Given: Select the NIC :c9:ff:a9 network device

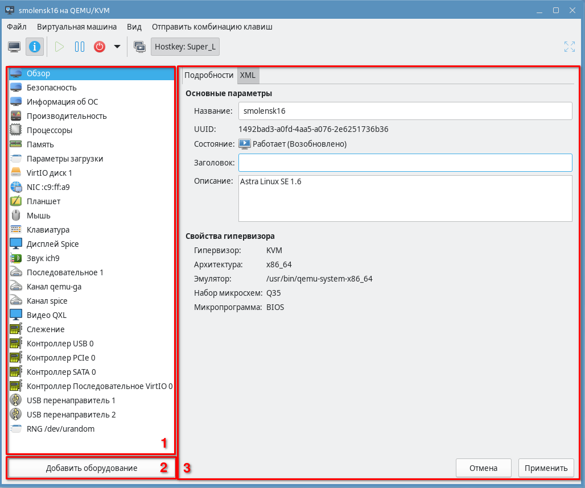Looking at the screenshot, I should 48,187.
